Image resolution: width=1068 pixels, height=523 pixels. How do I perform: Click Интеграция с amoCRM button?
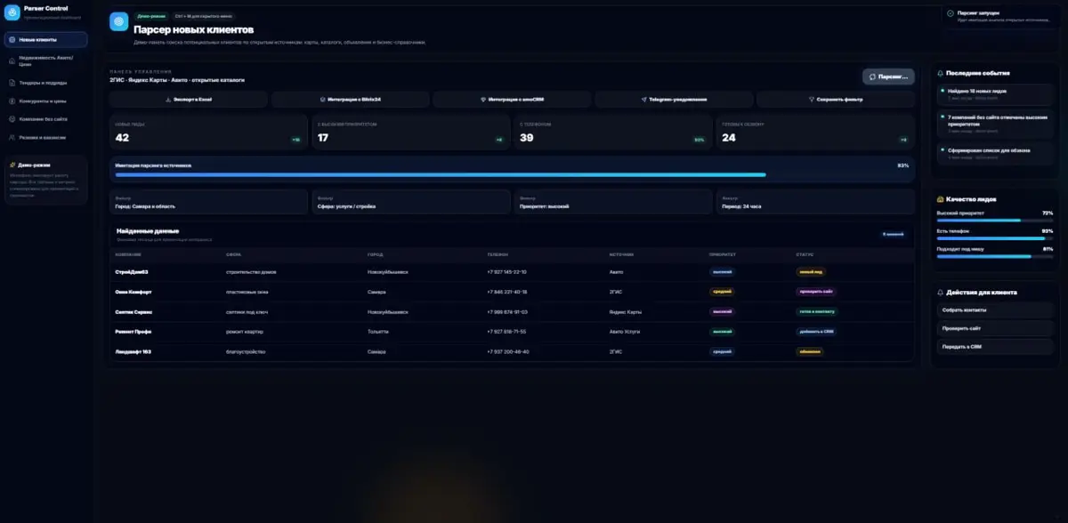point(512,100)
